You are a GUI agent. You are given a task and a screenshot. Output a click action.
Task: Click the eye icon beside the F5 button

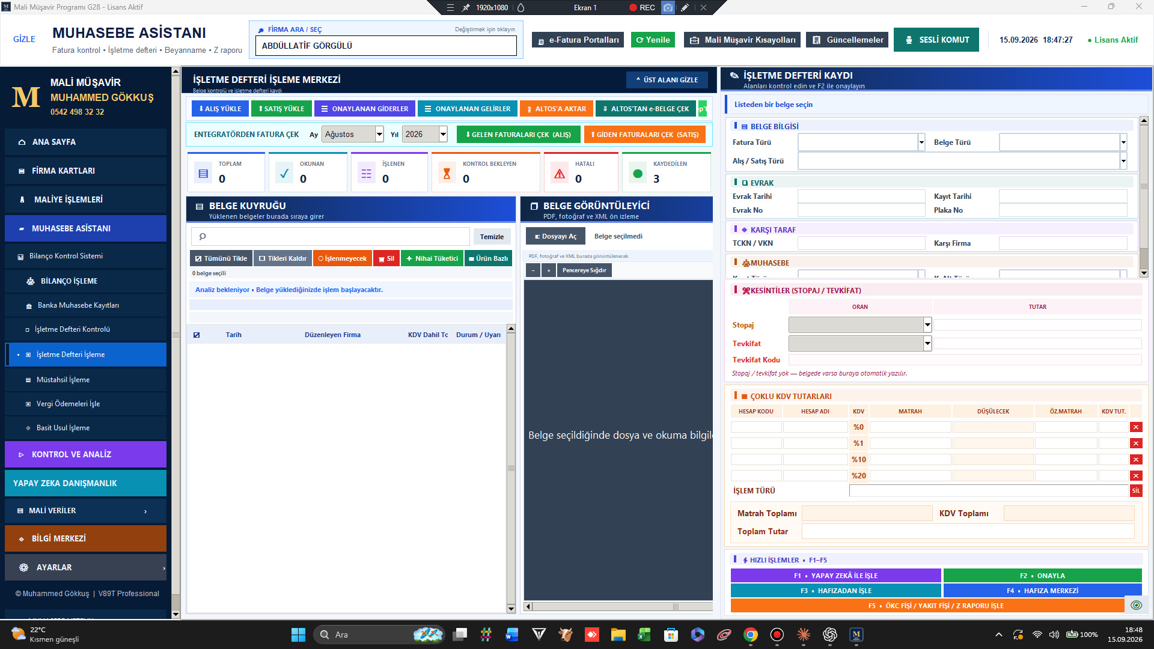[1136, 605]
